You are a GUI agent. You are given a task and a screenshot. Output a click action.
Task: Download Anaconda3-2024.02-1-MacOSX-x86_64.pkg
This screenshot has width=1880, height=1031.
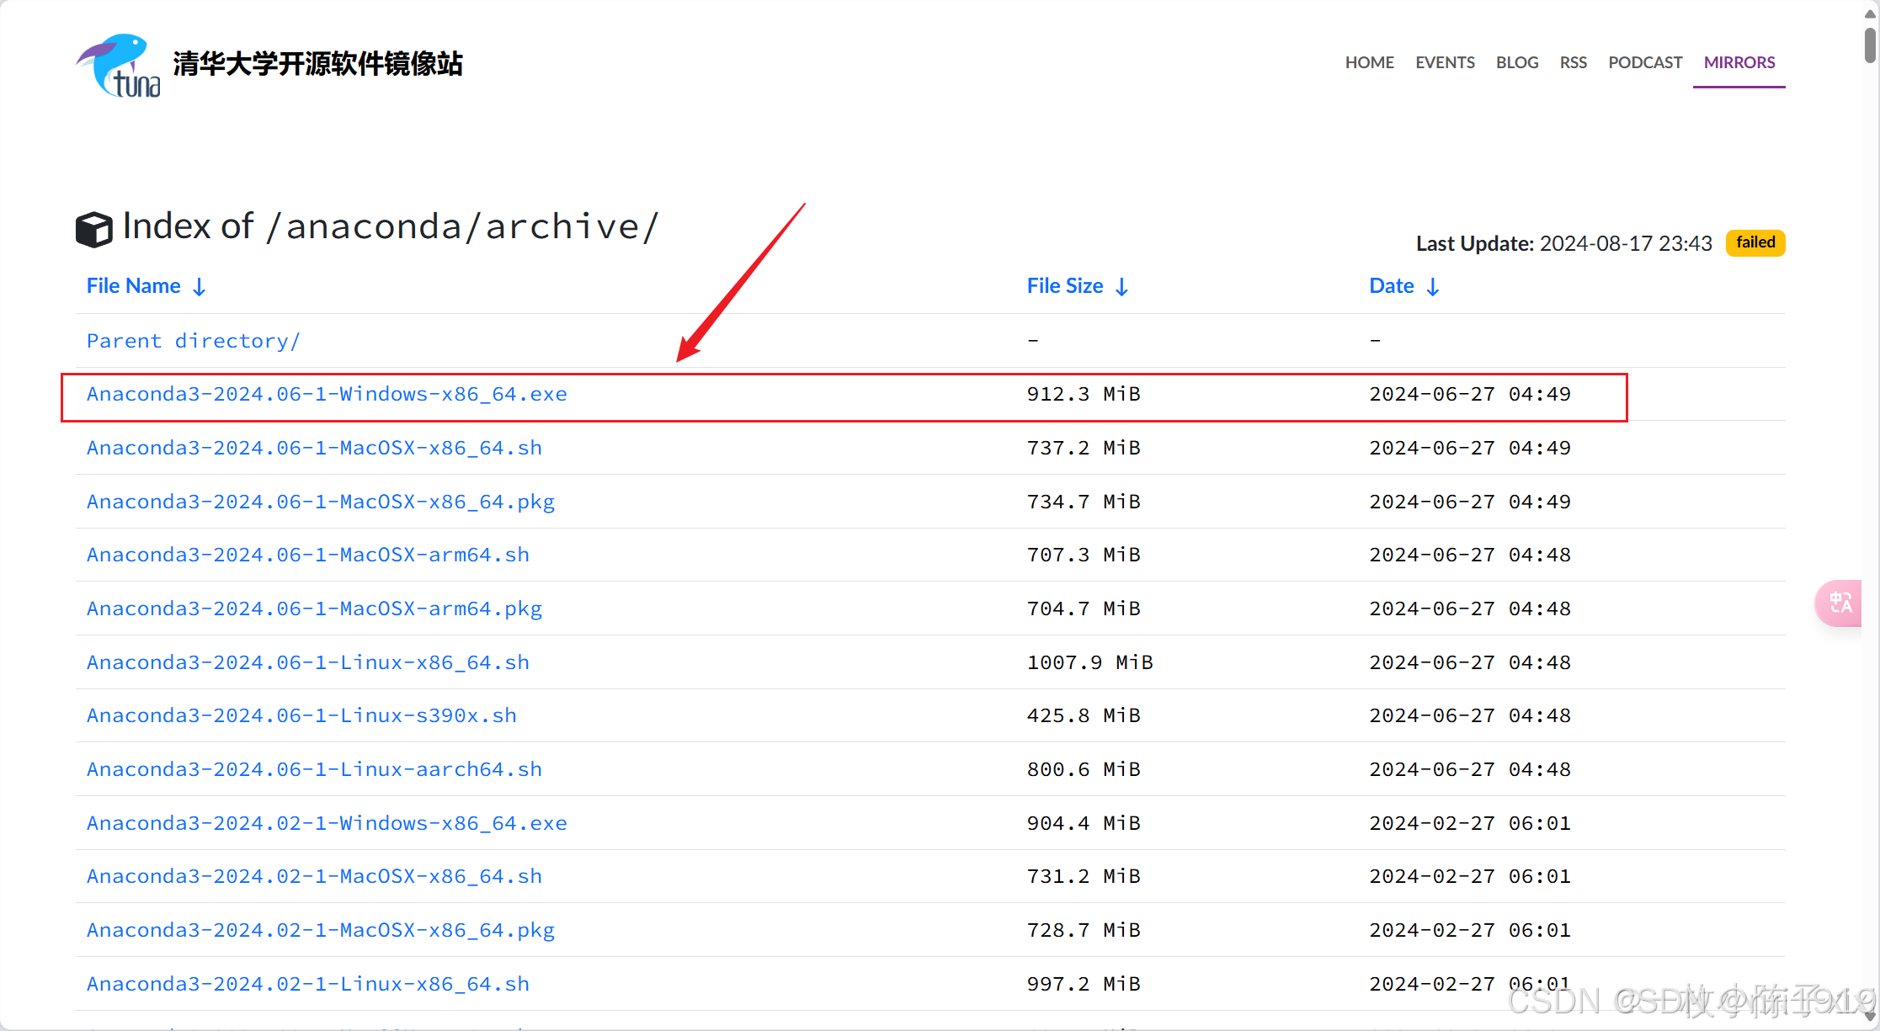pos(321,930)
